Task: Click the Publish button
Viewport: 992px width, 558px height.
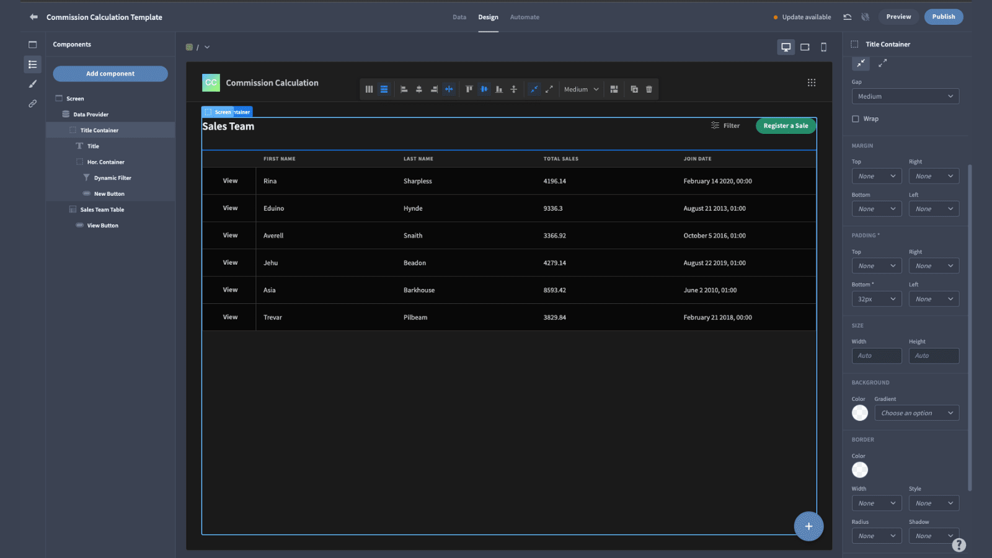Action: click(944, 17)
